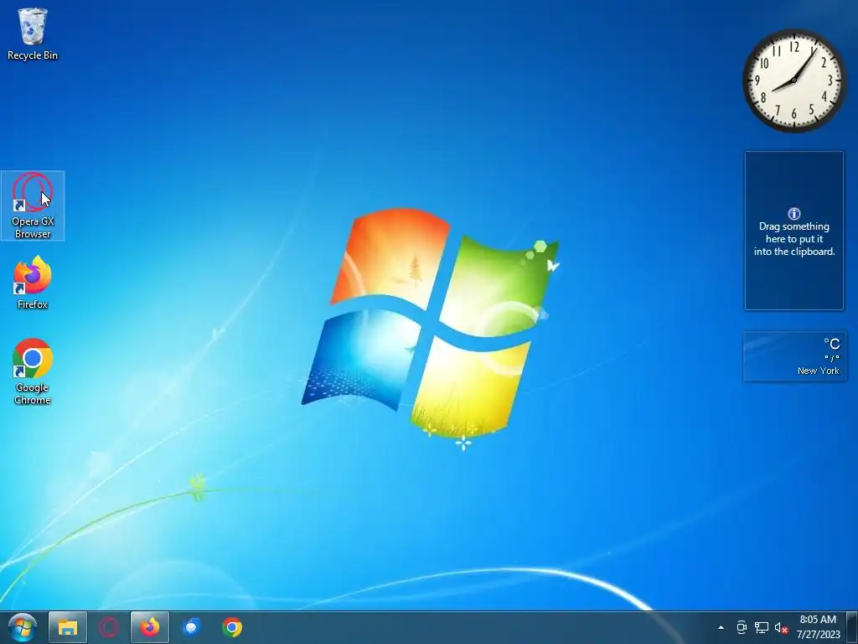Click the device tray icon beside network
Viewport: 858px width, 644px height.
(742, 627)
